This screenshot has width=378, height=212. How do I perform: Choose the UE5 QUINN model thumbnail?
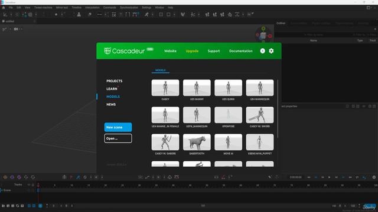coord(229,88)
